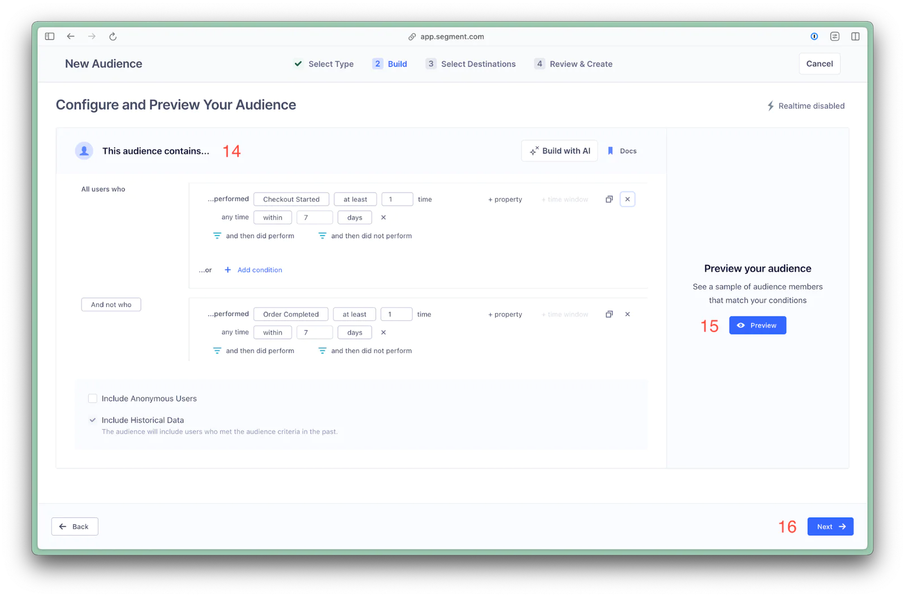
Task: Click the browser reload icon
Action: [x=113, y=37]
